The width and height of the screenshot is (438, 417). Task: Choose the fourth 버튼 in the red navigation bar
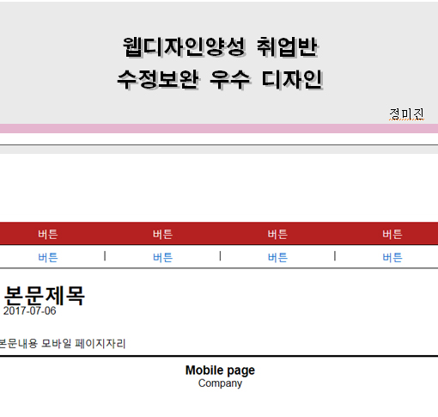point(392,234)
